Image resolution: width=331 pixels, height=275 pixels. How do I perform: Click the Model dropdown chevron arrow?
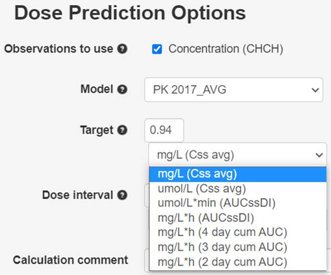click(315, 90)
